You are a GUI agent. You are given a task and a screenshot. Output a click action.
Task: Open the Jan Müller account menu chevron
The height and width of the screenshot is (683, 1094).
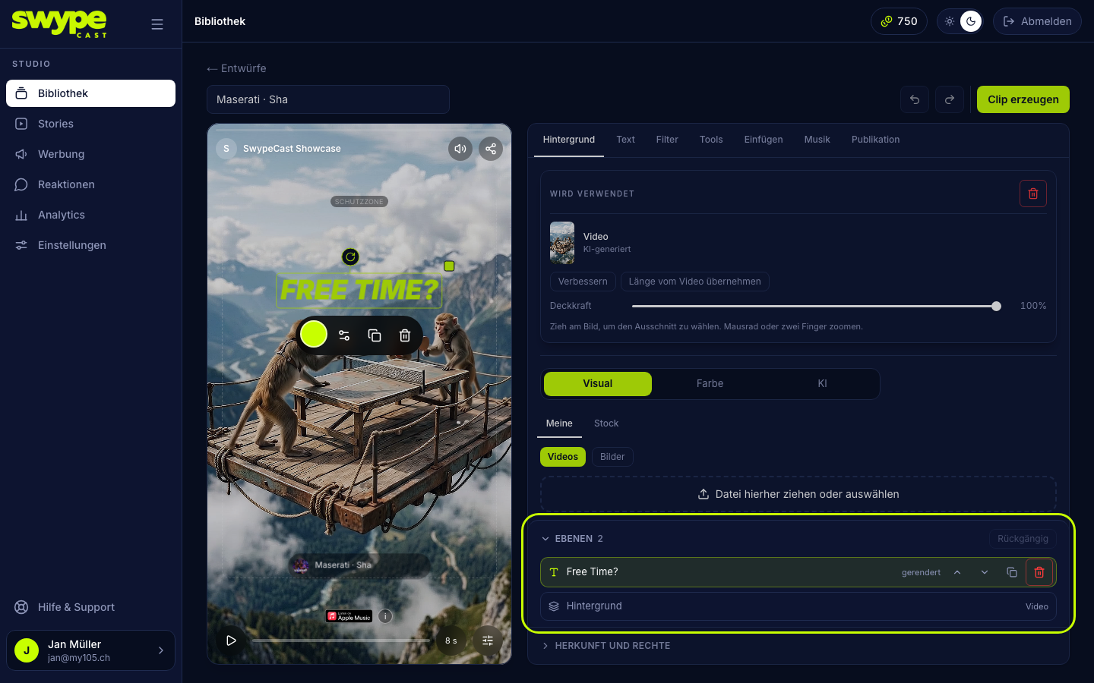[x=161, y=650]
